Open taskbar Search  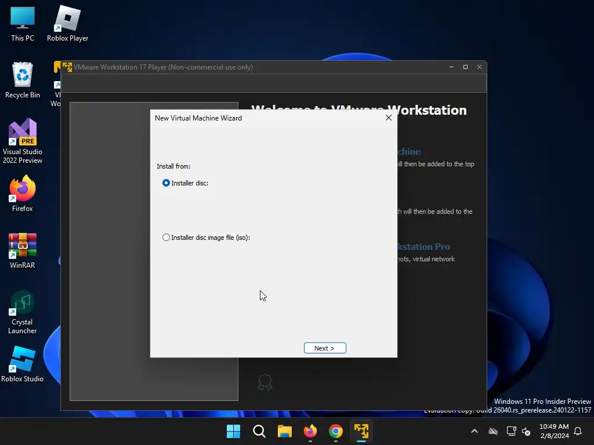pyautogui.click(x=259, y=431)
